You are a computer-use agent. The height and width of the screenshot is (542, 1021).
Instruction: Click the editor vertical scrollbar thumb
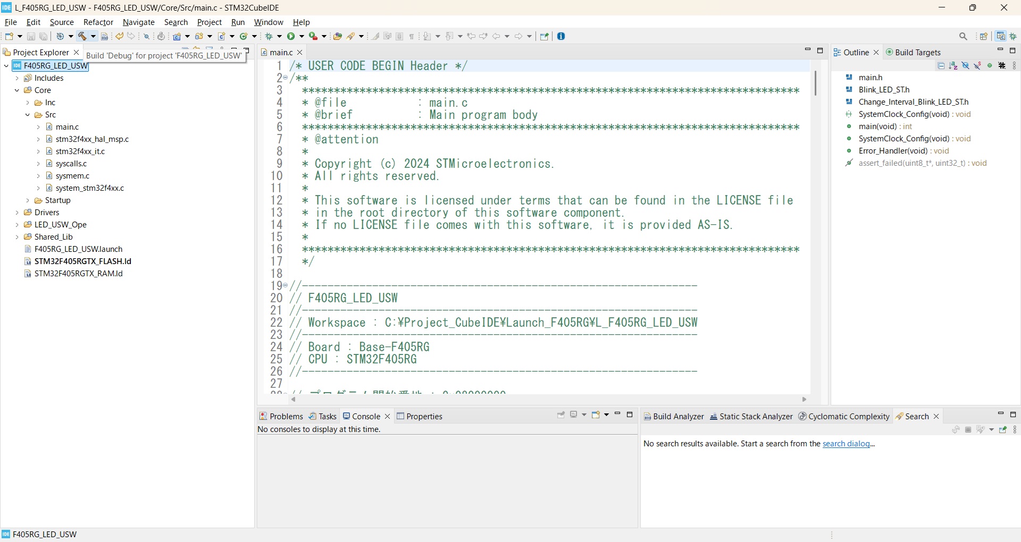click(815, 83)
